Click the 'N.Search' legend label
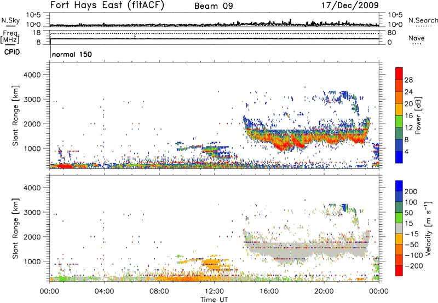Image resolution: width=438 pixels, height=303 pixels. (423, 20)
